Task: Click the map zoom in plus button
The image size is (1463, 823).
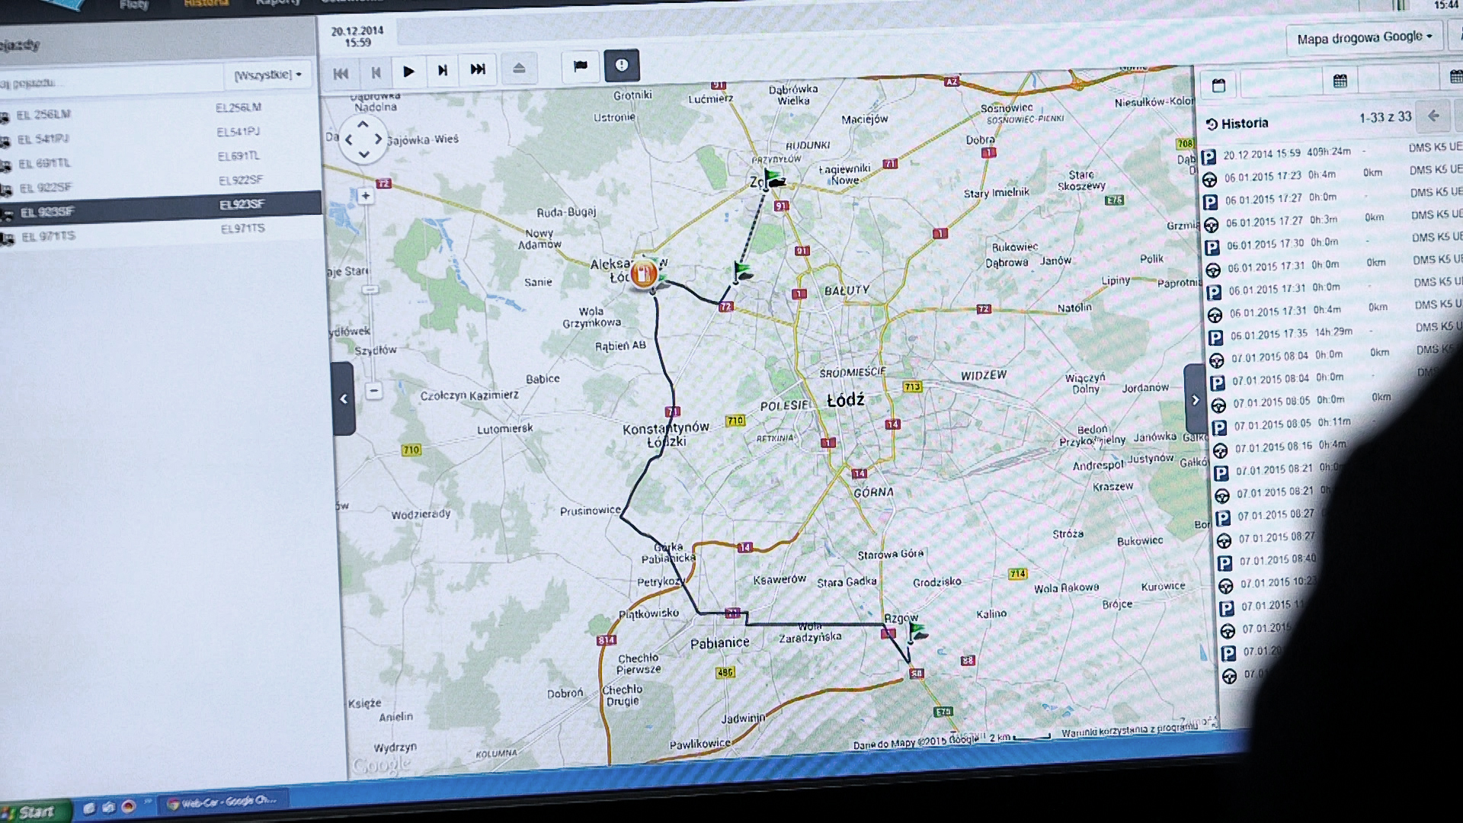Action: tap(366, 196)
